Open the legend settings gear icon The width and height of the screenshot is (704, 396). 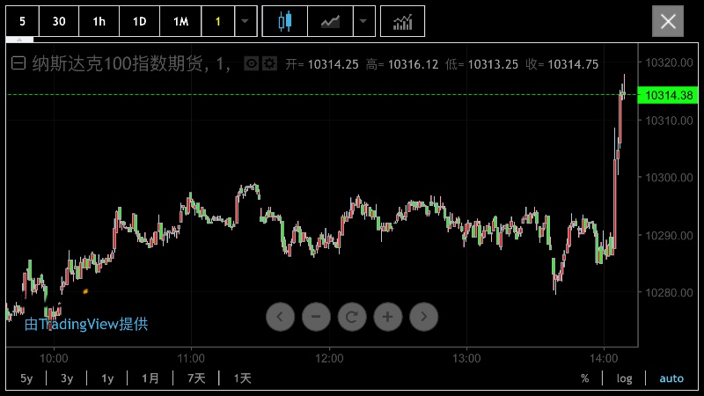coord(269,63)
